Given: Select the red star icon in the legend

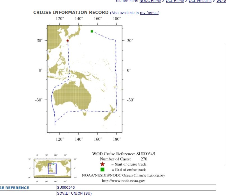Looking at the screenshot, I should (x=102, y=164).
